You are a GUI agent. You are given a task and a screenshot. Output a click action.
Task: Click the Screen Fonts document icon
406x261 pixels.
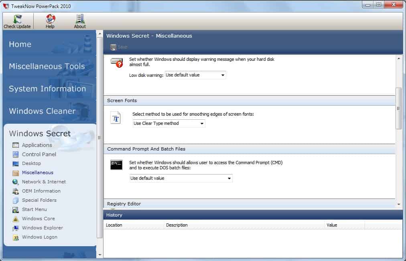click(116, 118)
